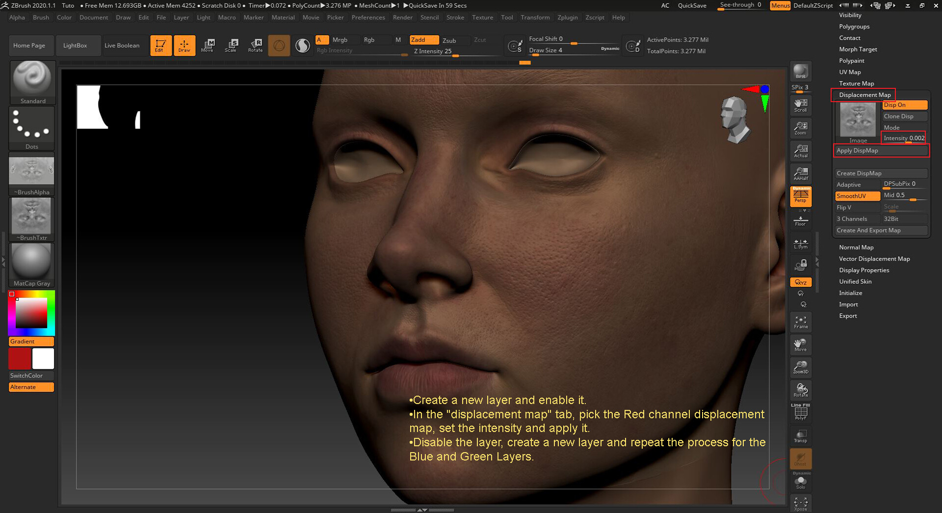
Task: Toggle Disp On in Displacement Map panel
Action: click(x=905, y=105)
